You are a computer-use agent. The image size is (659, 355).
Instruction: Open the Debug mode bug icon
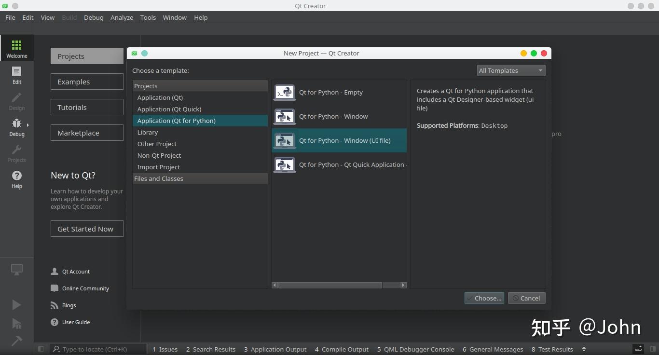[x=17, y=127]
